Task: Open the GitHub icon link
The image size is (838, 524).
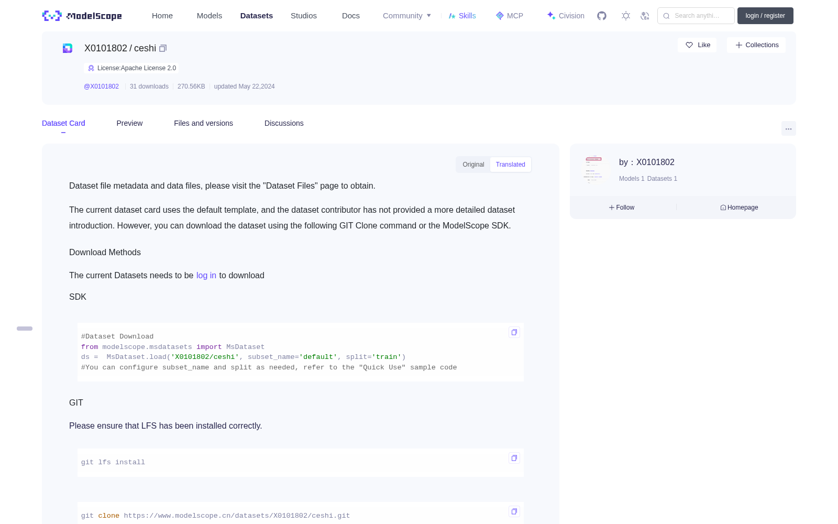Action: [602, 16]
